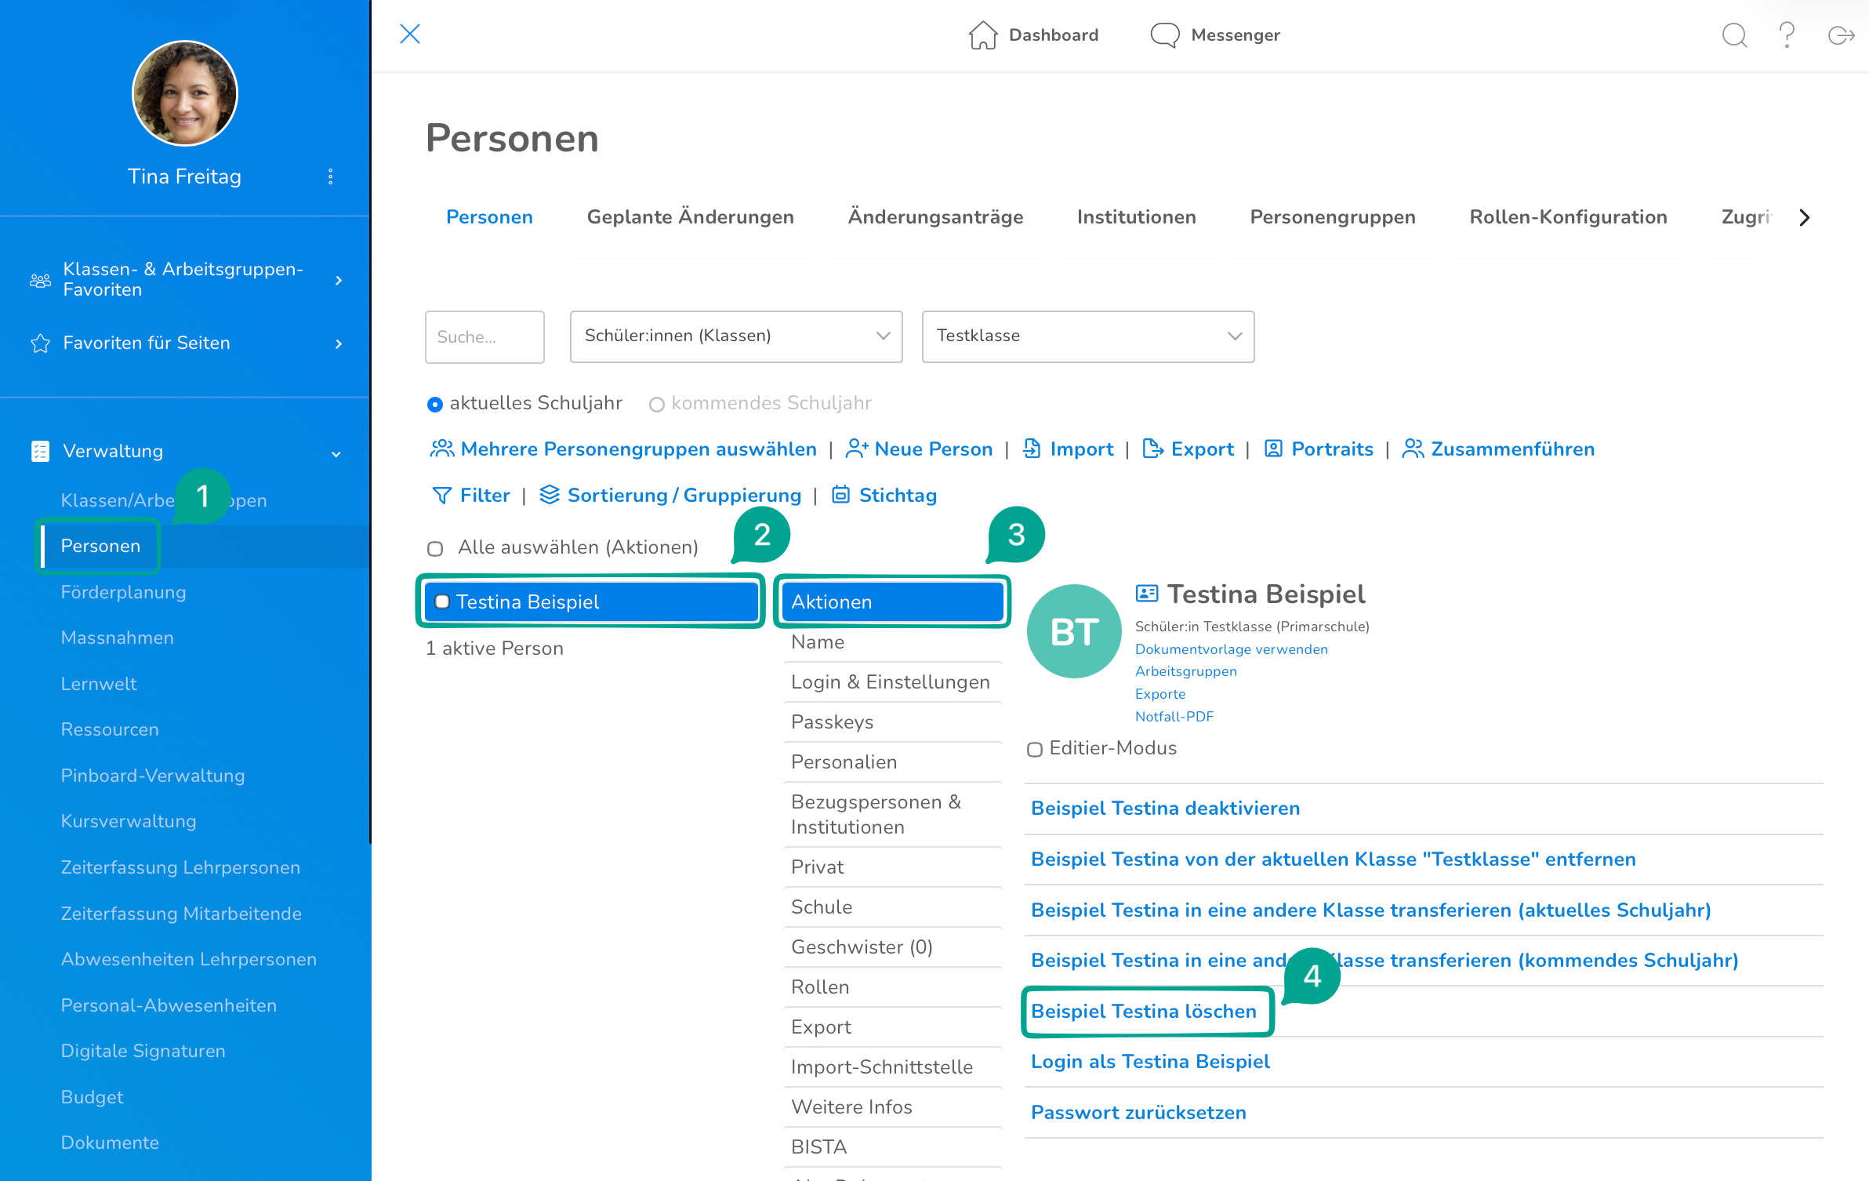Switch to the Institutionen tab
Image resolution: width=1869 pixels, height=1181 pixels.
point(1136,217)
